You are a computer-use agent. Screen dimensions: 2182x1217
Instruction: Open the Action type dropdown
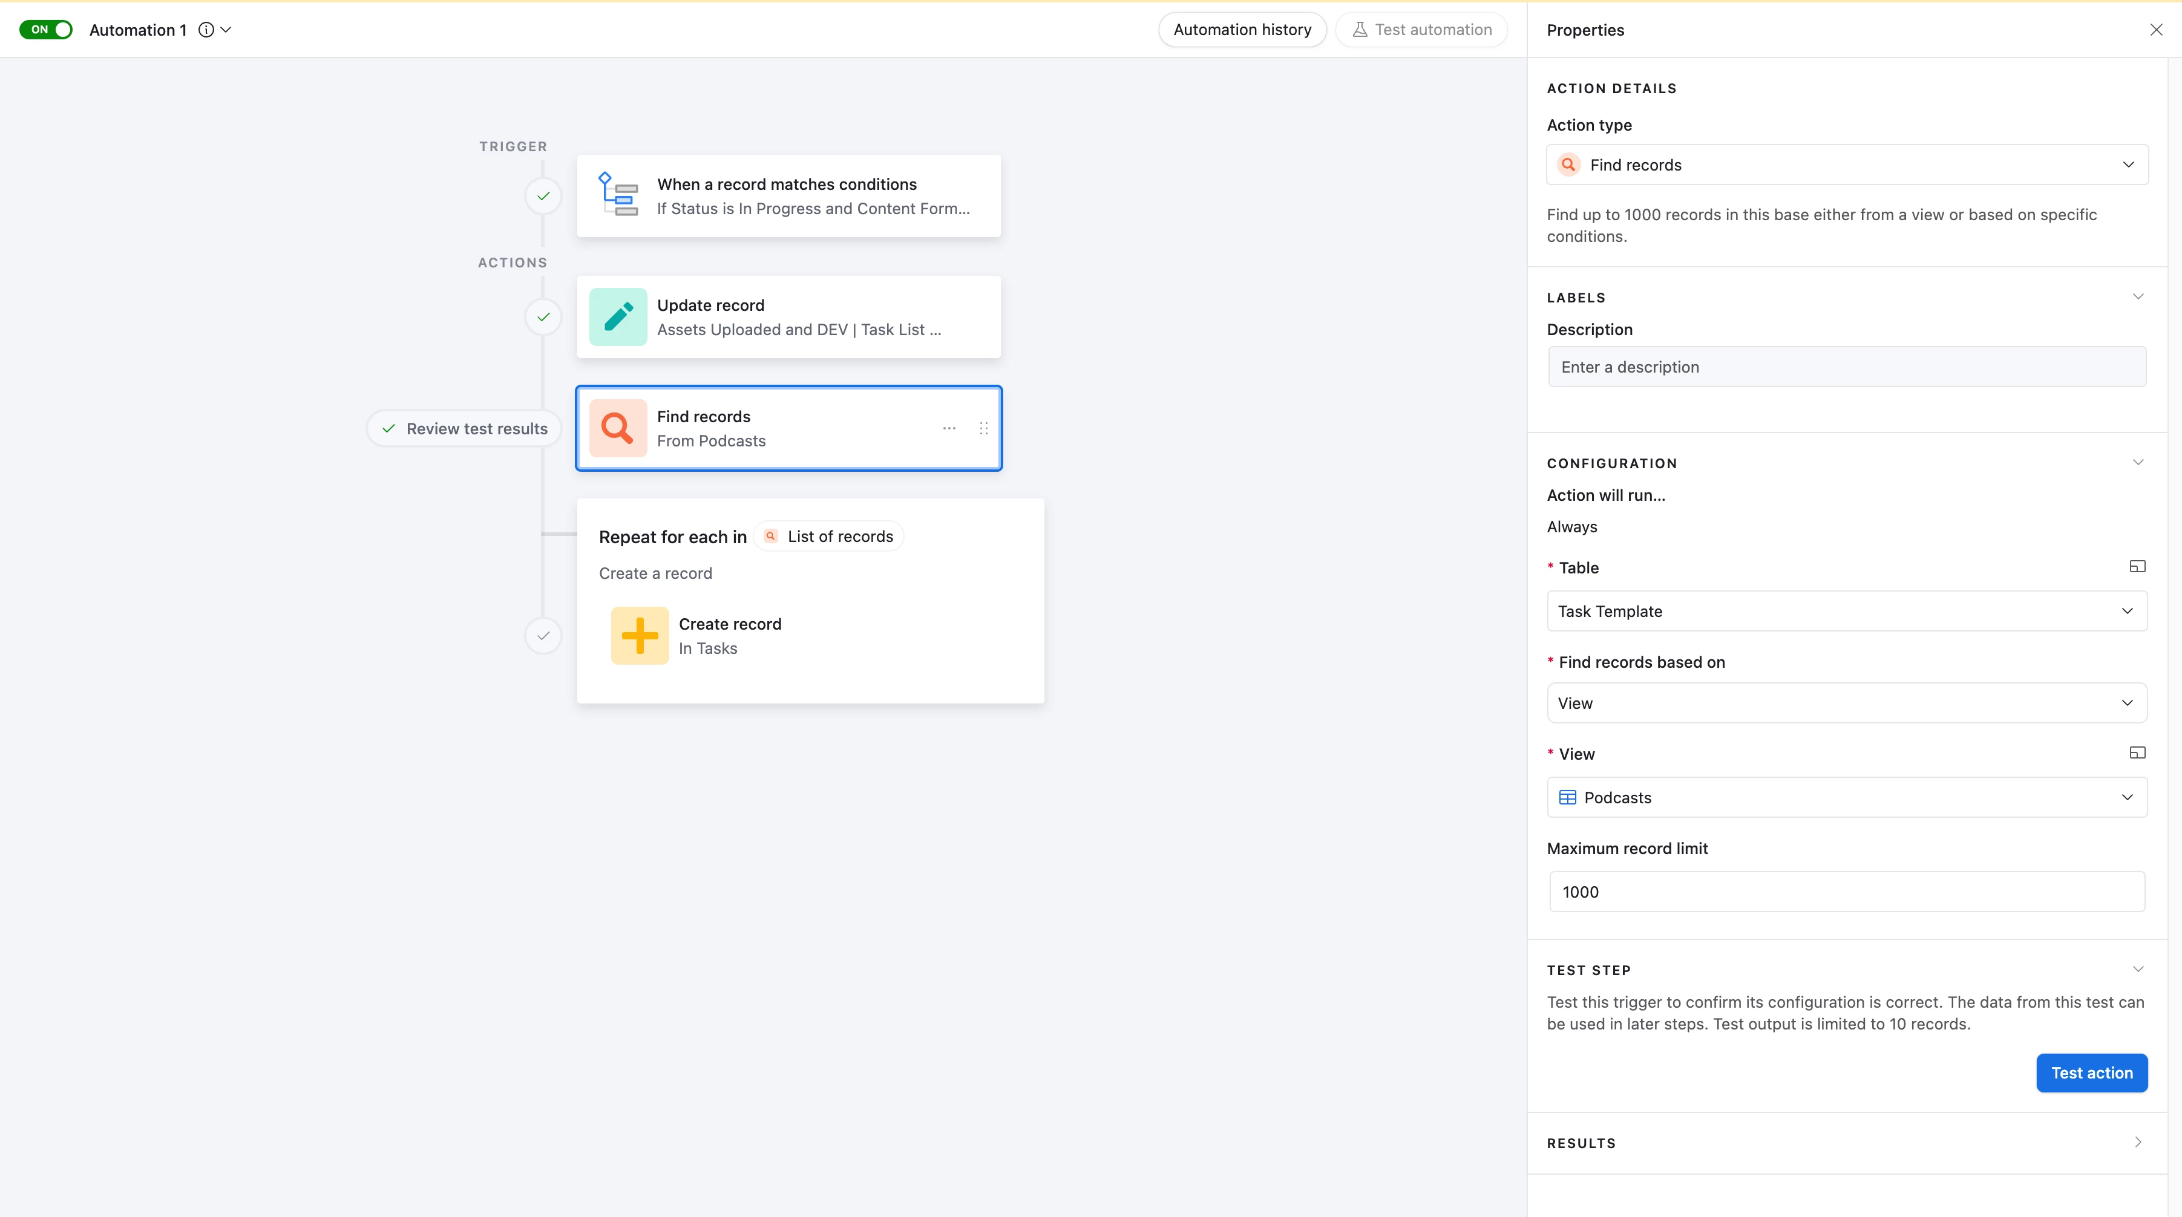tap(1847, 165)
